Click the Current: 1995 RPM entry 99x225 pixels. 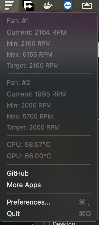coord(49,94)
